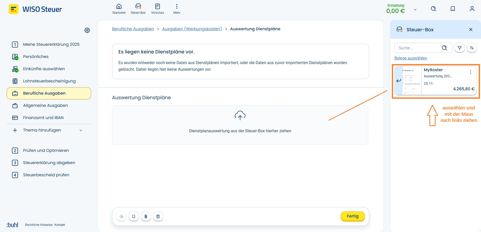This screenshot has height=232, width=481.
Task: Click the trash delete button
Action: click(x=158, y=216)
